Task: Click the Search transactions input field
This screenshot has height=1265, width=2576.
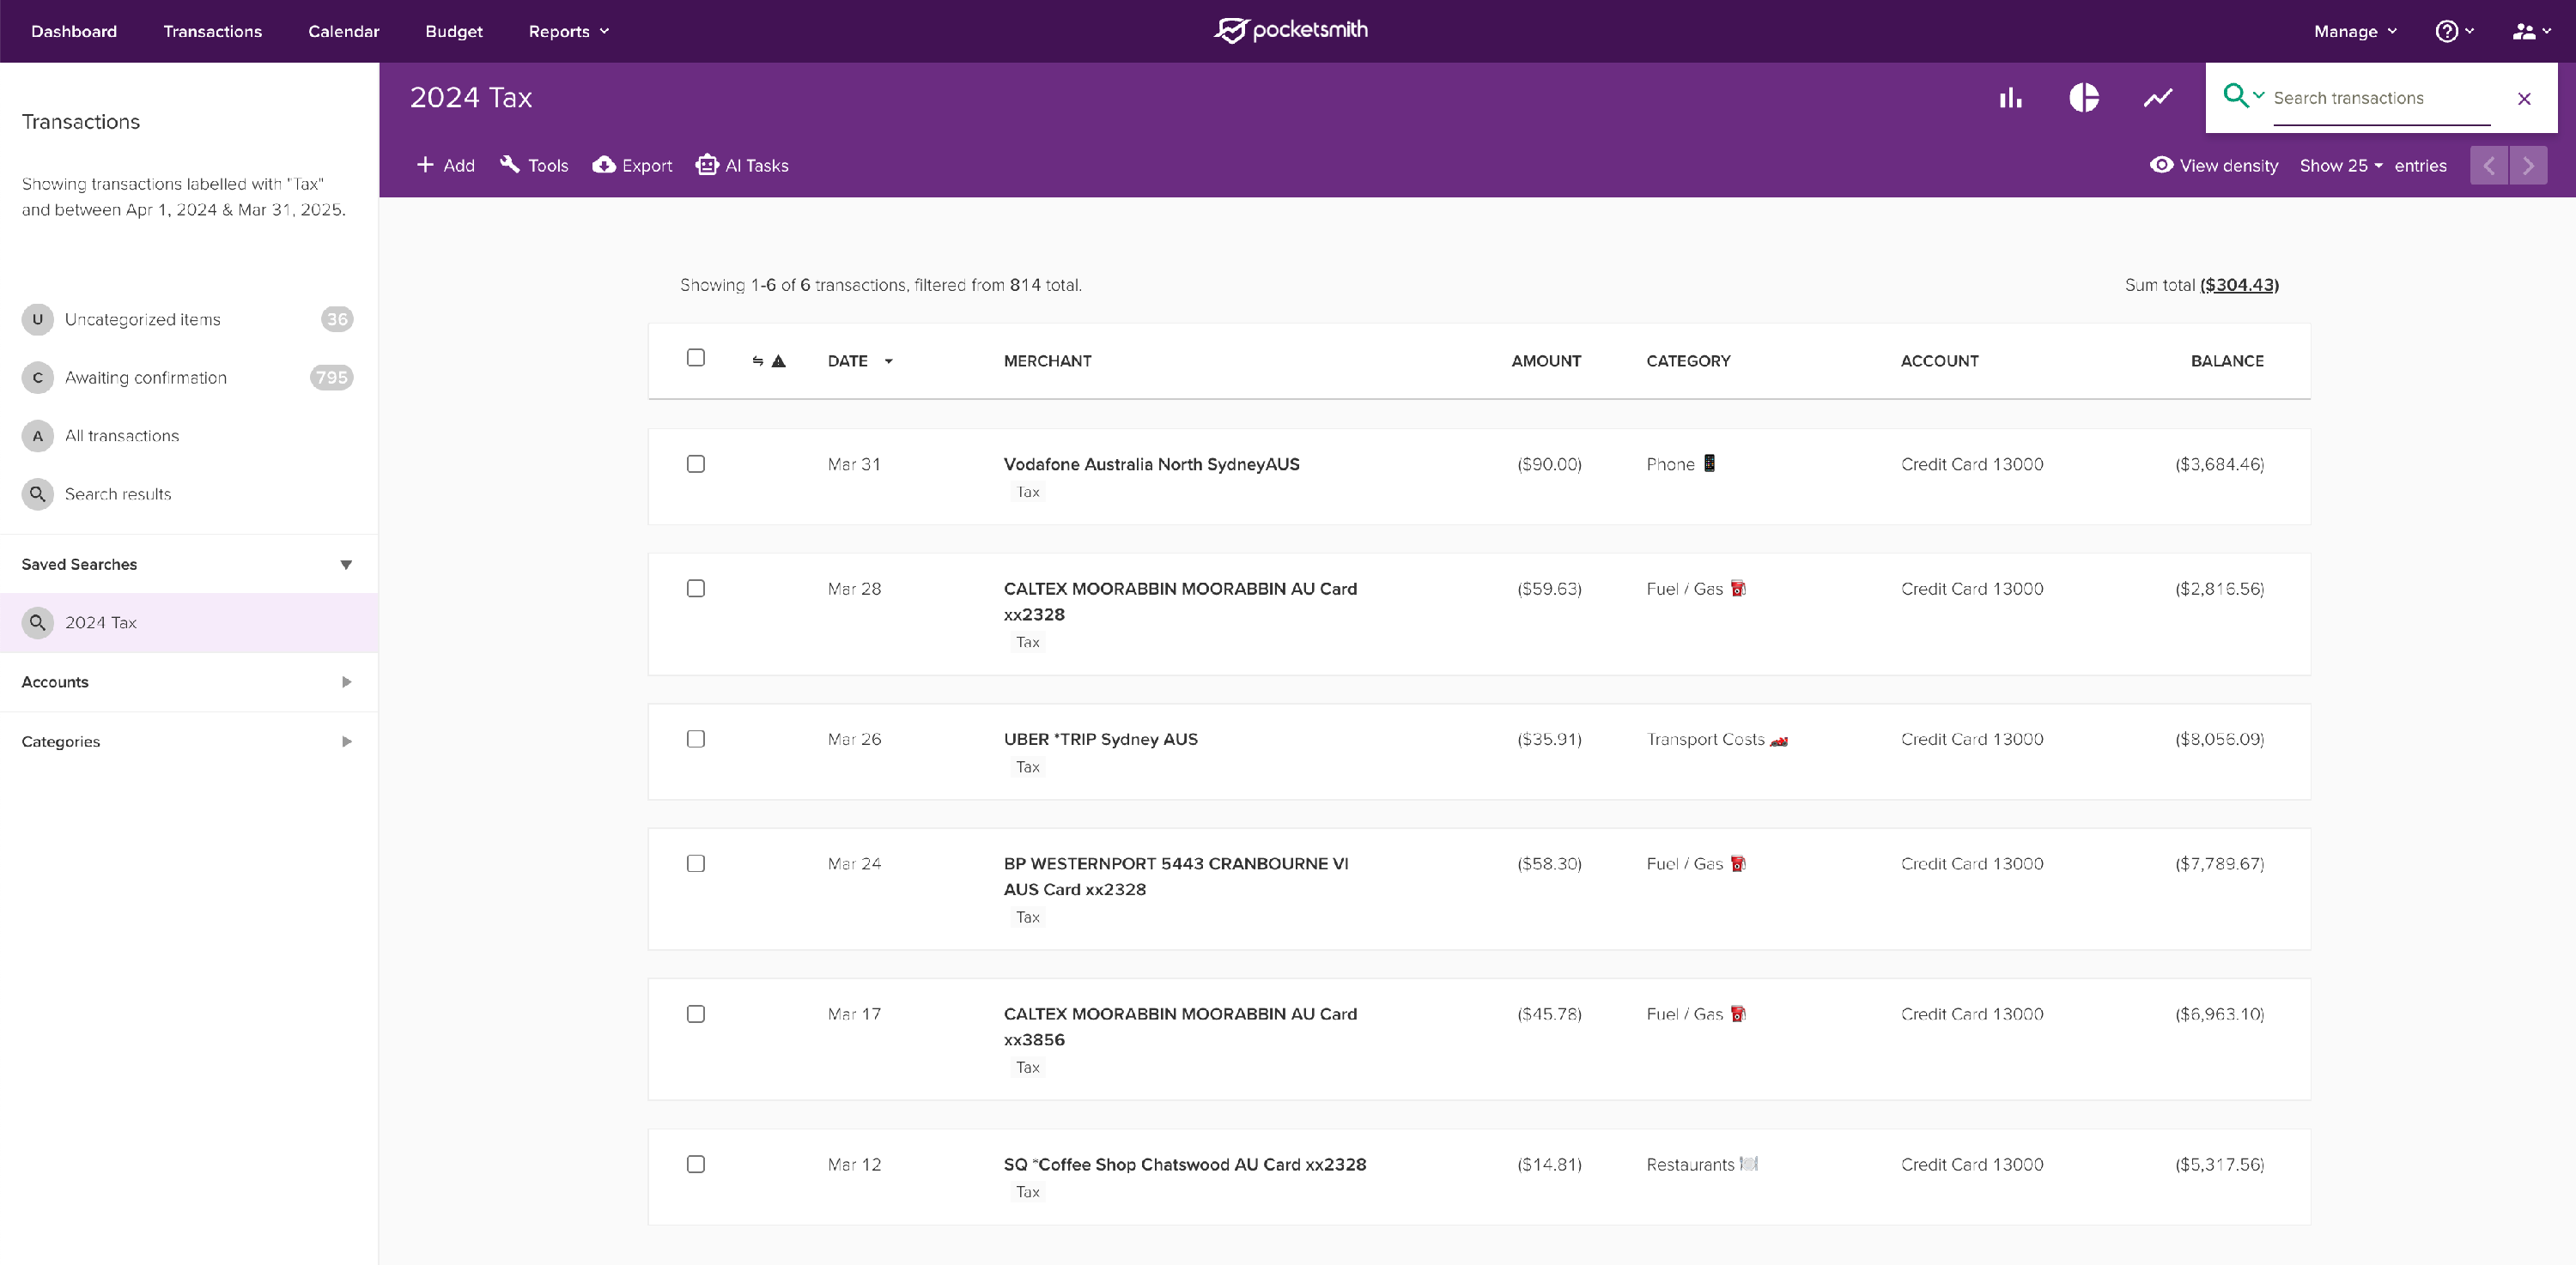Action: tap(2380, 98)
